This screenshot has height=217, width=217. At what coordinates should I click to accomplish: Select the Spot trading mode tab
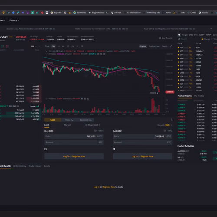(53, 120)
